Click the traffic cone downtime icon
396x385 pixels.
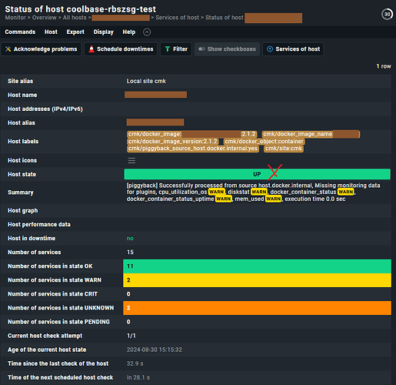92,49
